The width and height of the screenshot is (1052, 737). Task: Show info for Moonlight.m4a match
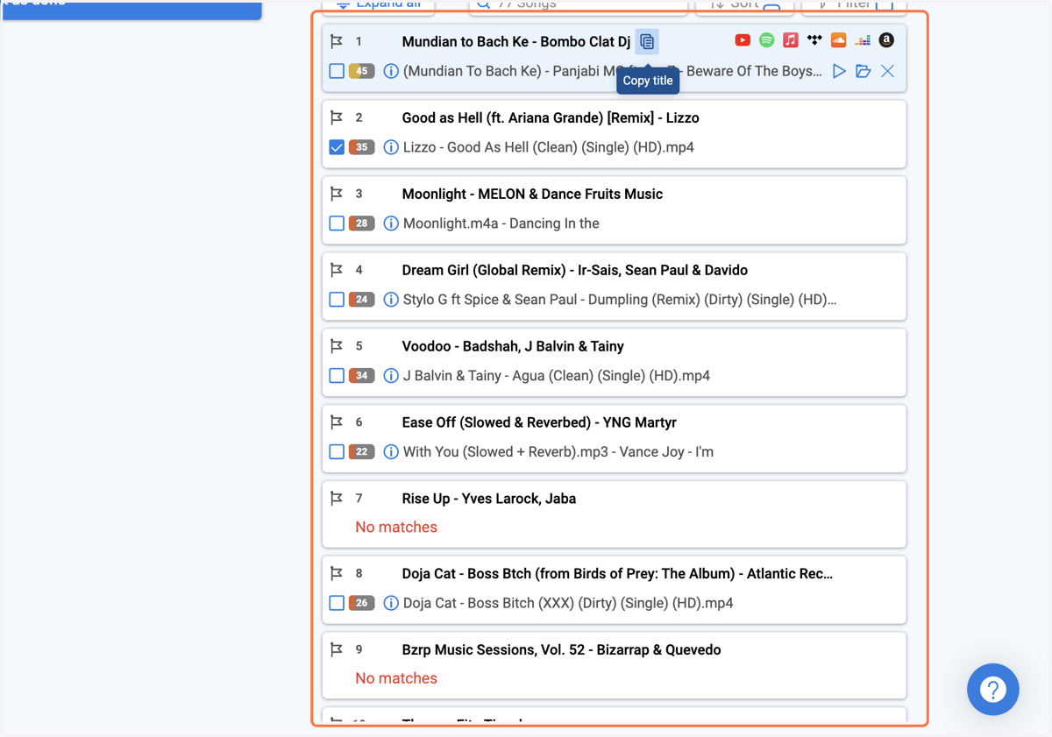tap(391, 223)
